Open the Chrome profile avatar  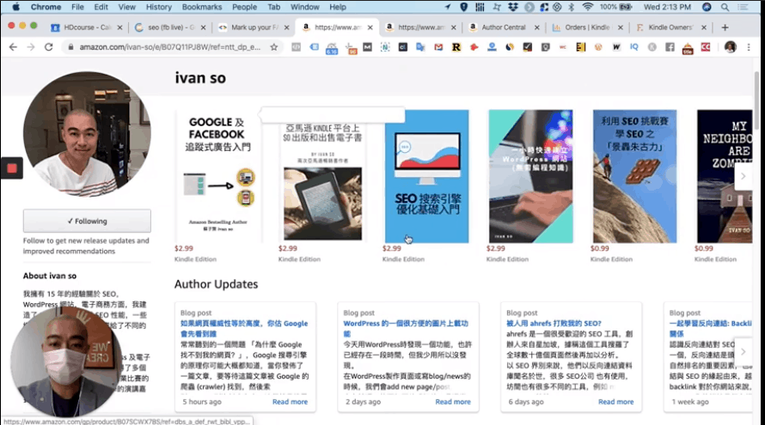coord(731,47)
